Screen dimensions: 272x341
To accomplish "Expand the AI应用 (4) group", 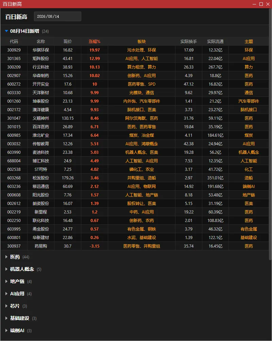I will pyautogui.click(x=6, y=294).
